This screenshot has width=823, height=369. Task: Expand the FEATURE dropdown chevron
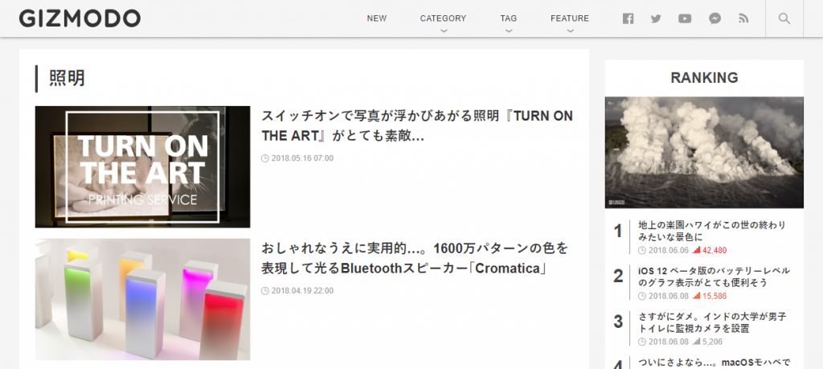[x=570, y=31]
